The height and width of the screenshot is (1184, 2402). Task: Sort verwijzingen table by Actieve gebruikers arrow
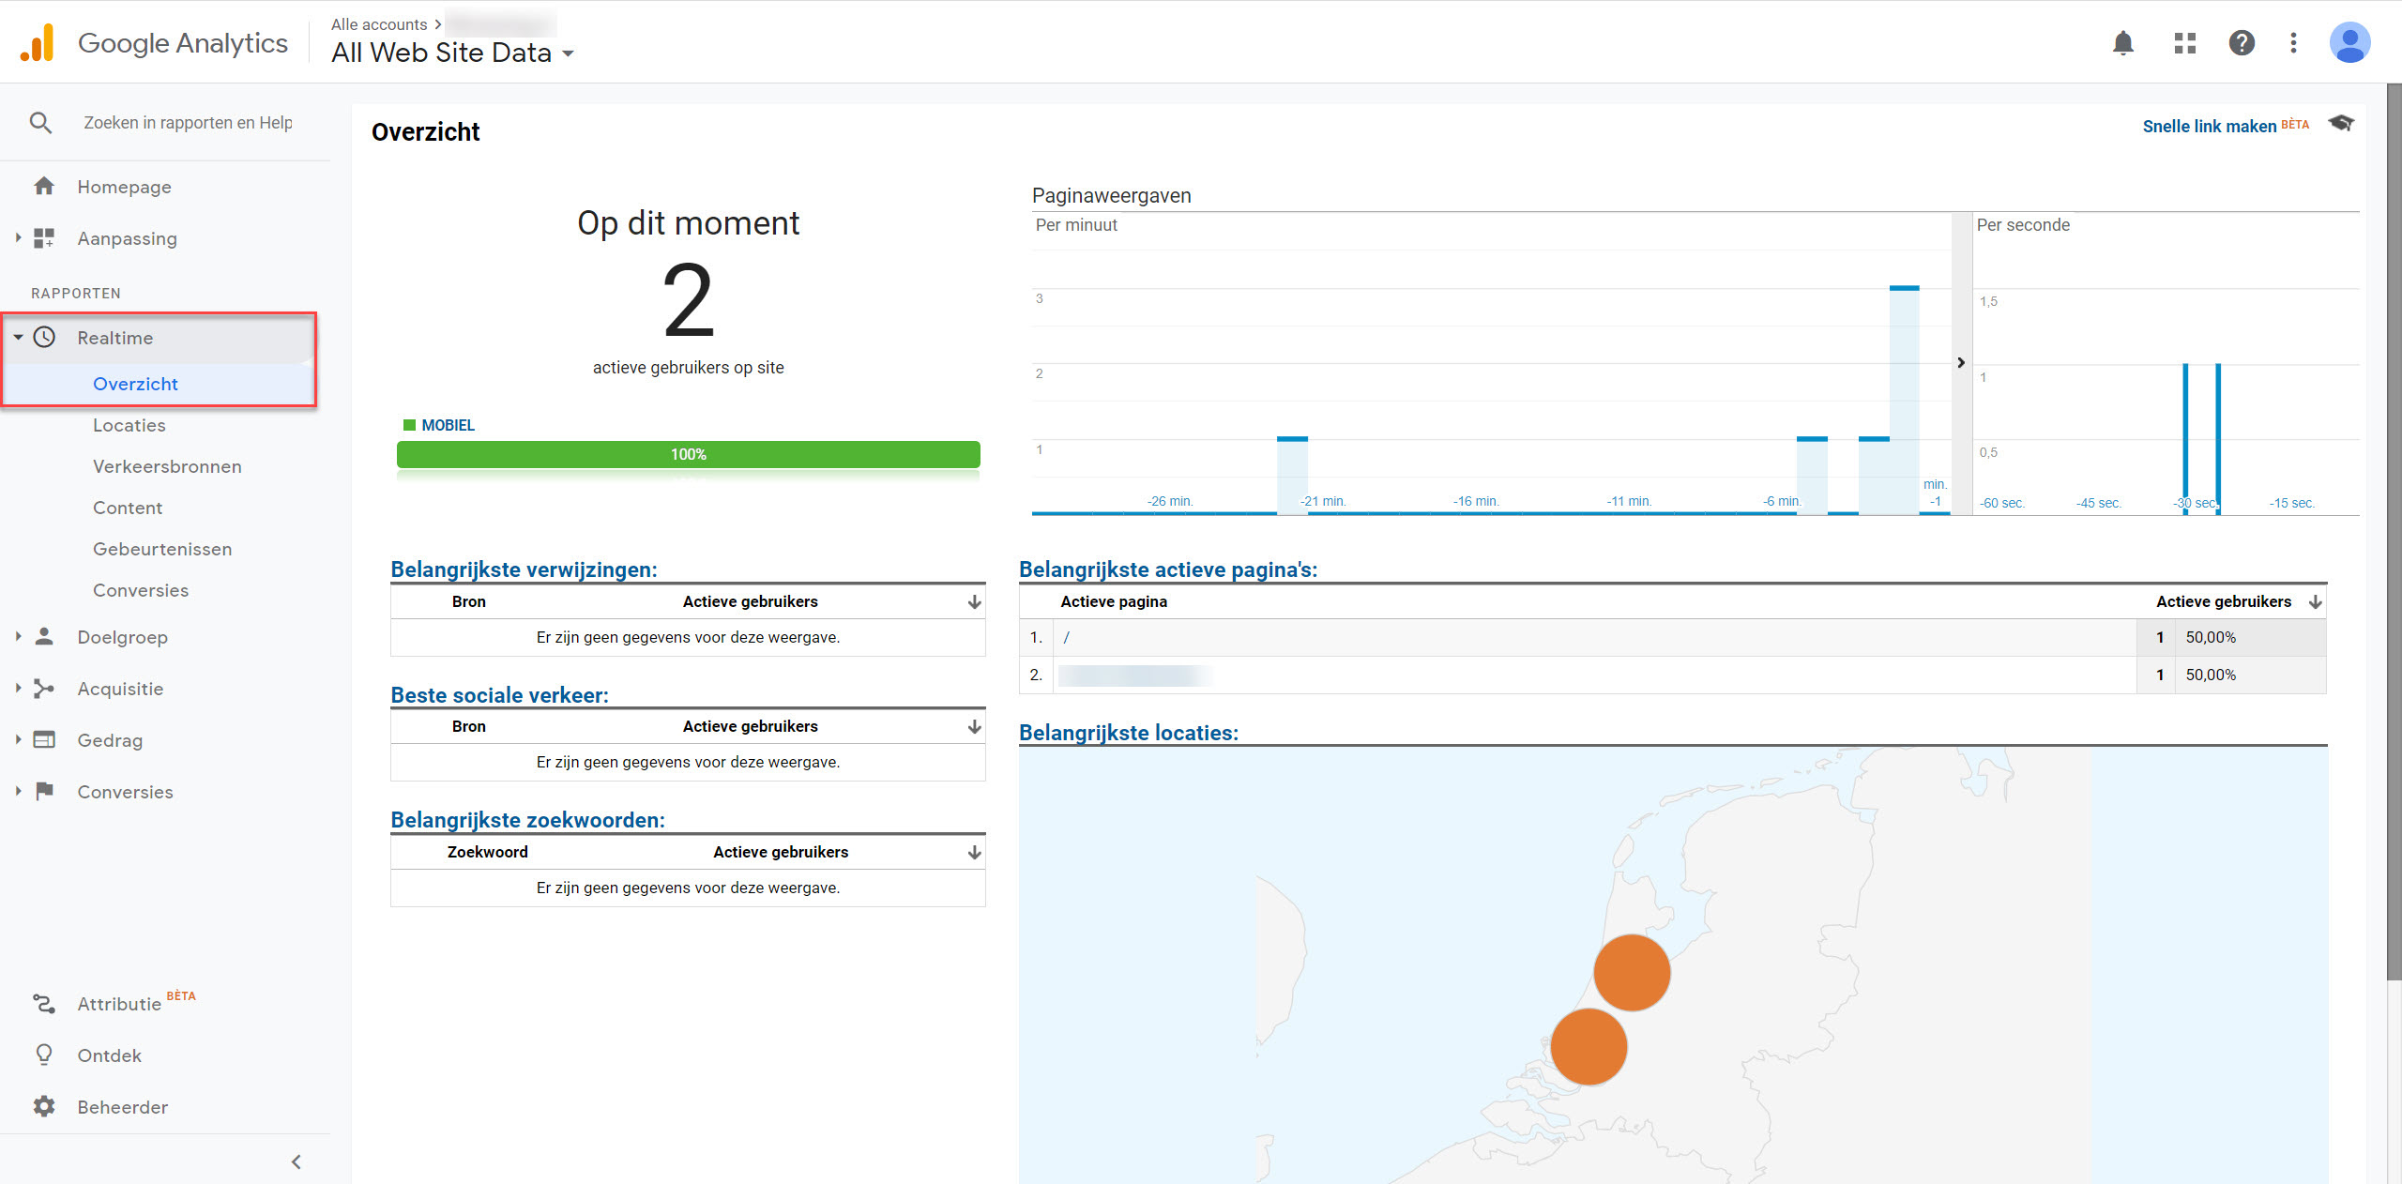point(974,602)
